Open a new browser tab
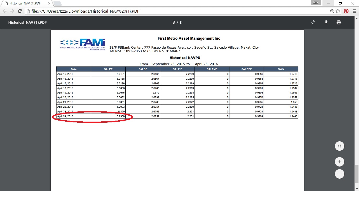Viewport: 359px width, 202px height. (x=57, y=3)
